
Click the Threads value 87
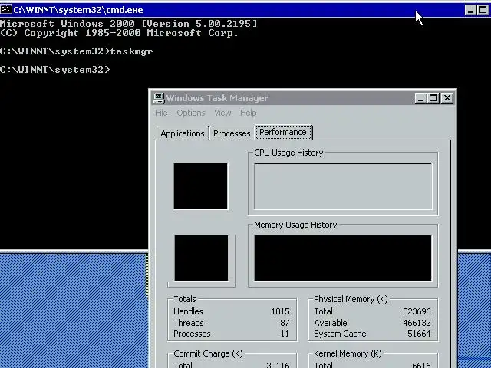point(285,323)
